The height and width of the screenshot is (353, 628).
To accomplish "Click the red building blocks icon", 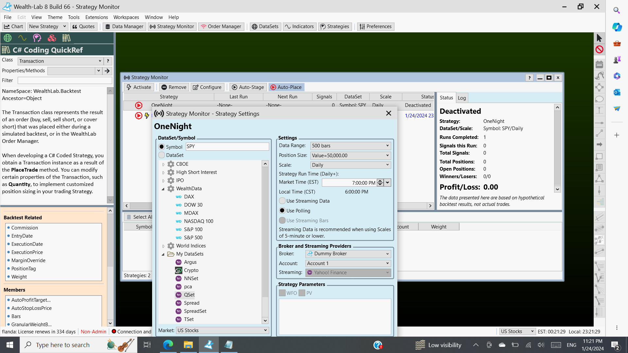I will tap(52, 38).
